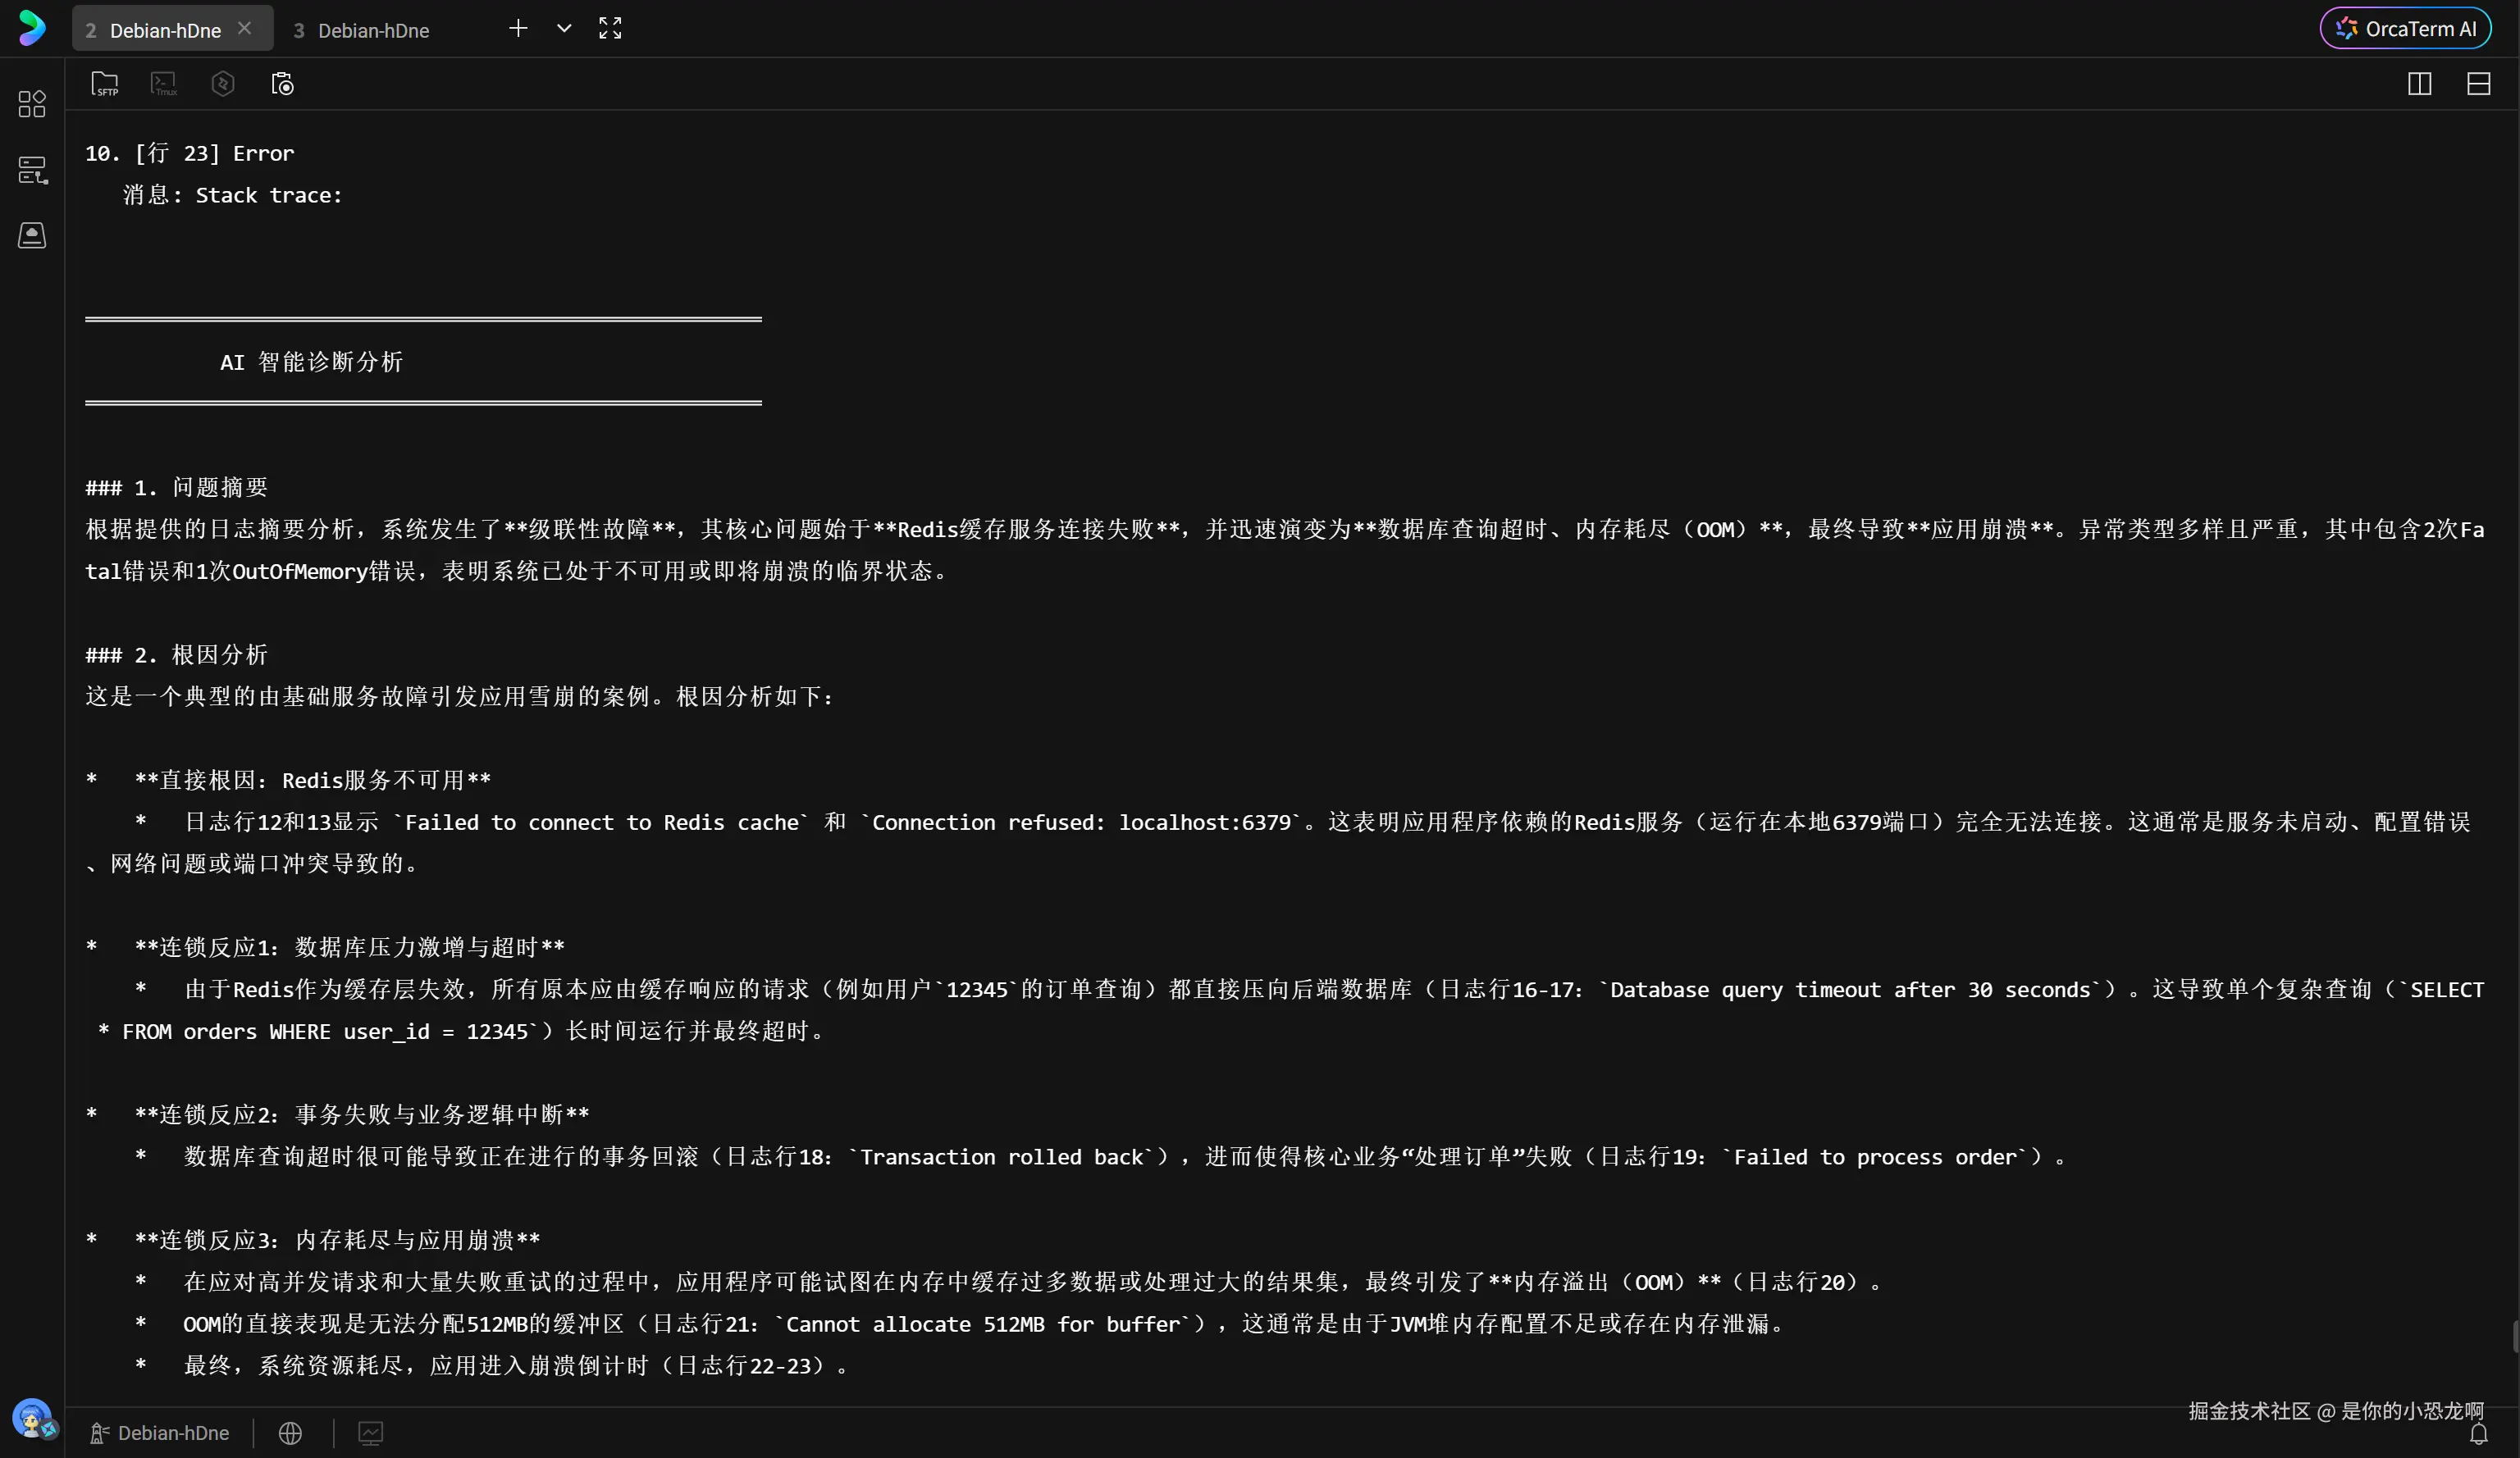Expand the tab list dropdown chevron
Screen dimensions: 2520x1458
(564, 28)
